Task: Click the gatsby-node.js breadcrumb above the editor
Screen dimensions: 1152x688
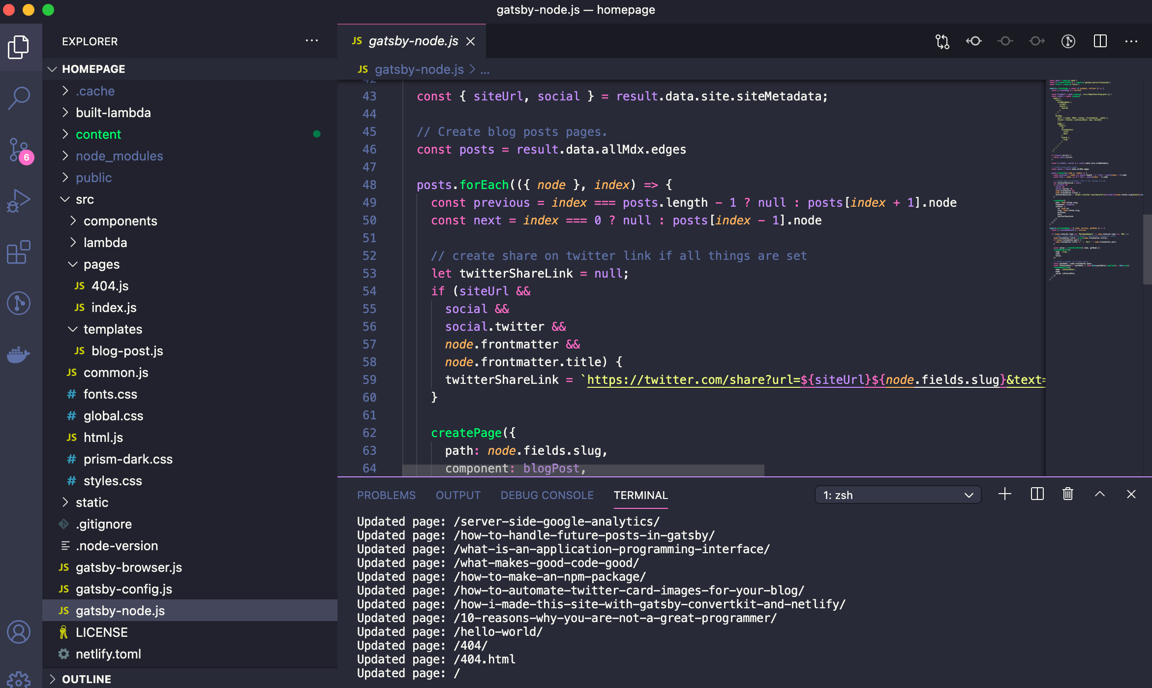Action: 418,69
